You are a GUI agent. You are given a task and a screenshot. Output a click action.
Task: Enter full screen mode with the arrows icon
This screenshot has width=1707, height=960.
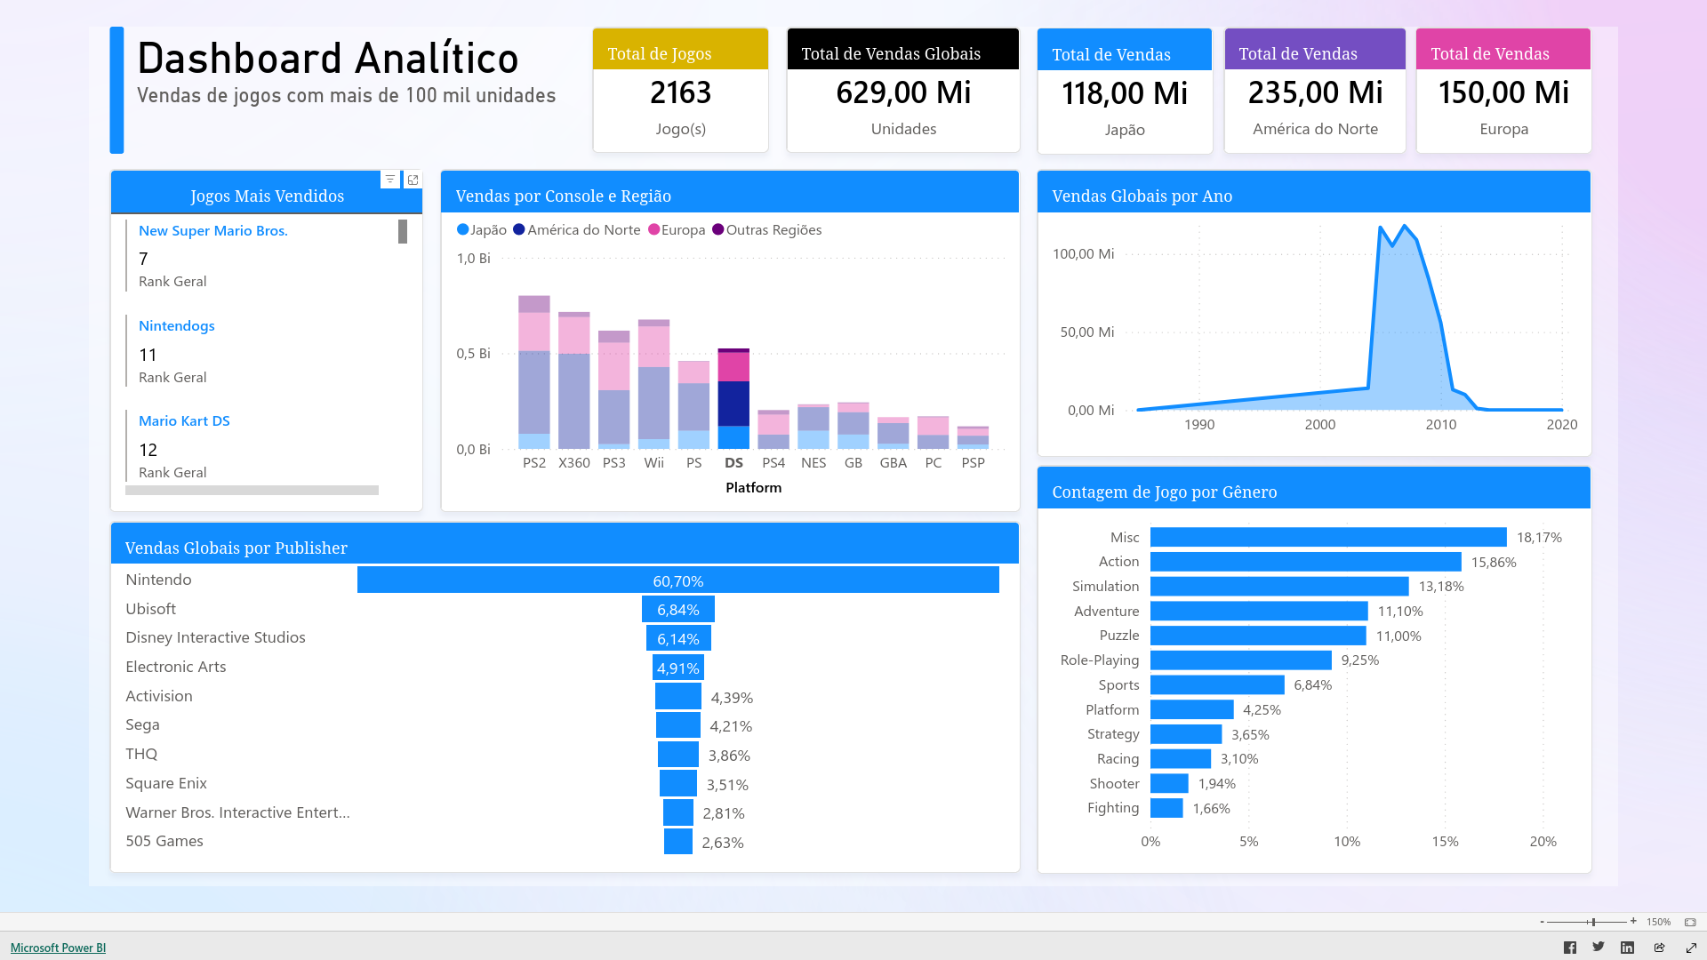(x=1691, y=948)
